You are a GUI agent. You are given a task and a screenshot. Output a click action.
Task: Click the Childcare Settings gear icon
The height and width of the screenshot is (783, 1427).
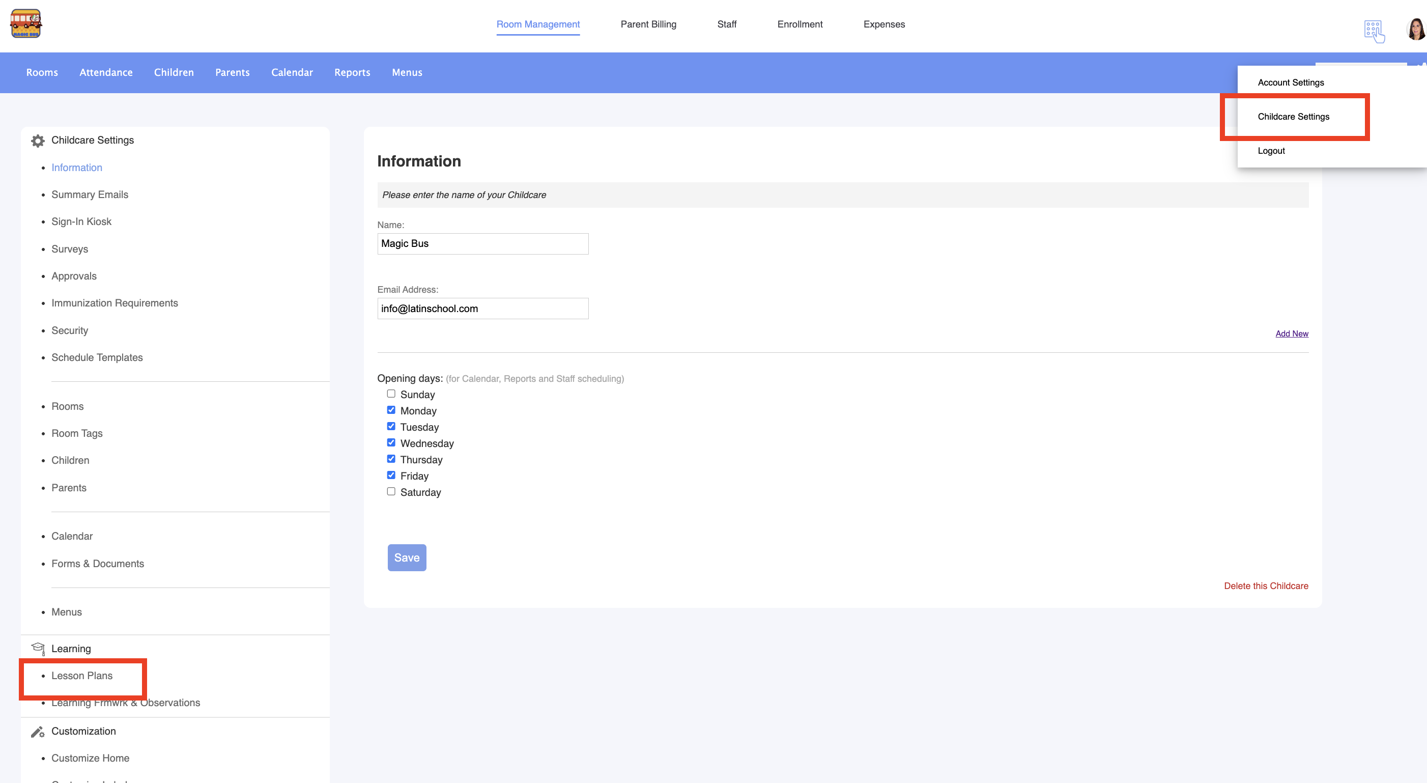coord(38,141)
